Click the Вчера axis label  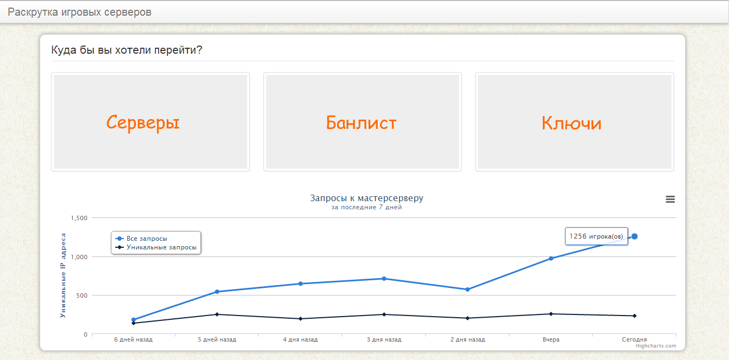(x=551, y=340)
